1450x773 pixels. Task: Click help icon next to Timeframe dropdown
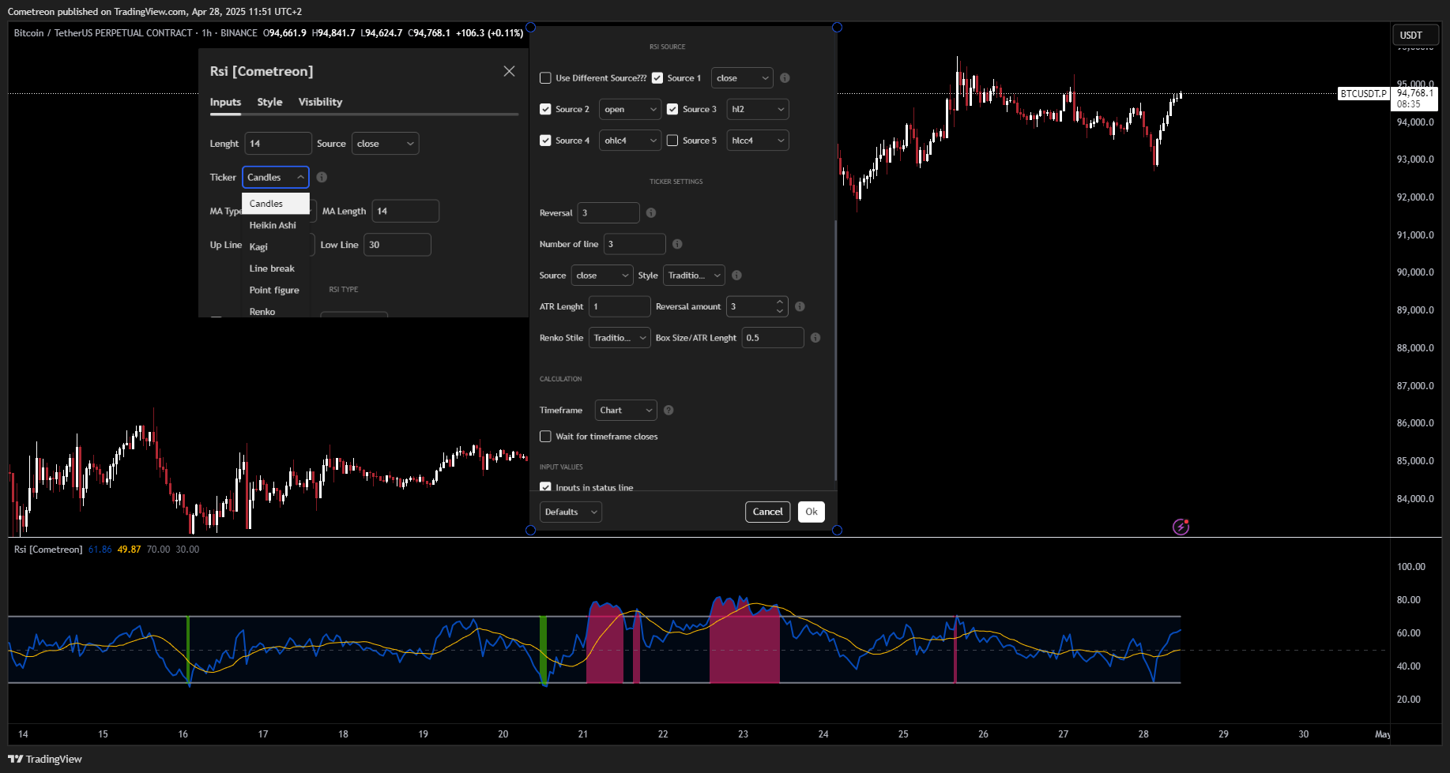(x=669, y=411)
